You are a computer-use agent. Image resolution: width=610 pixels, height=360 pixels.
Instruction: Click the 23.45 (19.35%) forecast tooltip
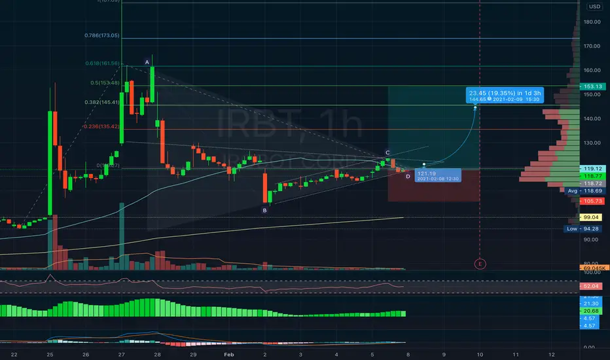pyautogui.click(x=505, y=96)
